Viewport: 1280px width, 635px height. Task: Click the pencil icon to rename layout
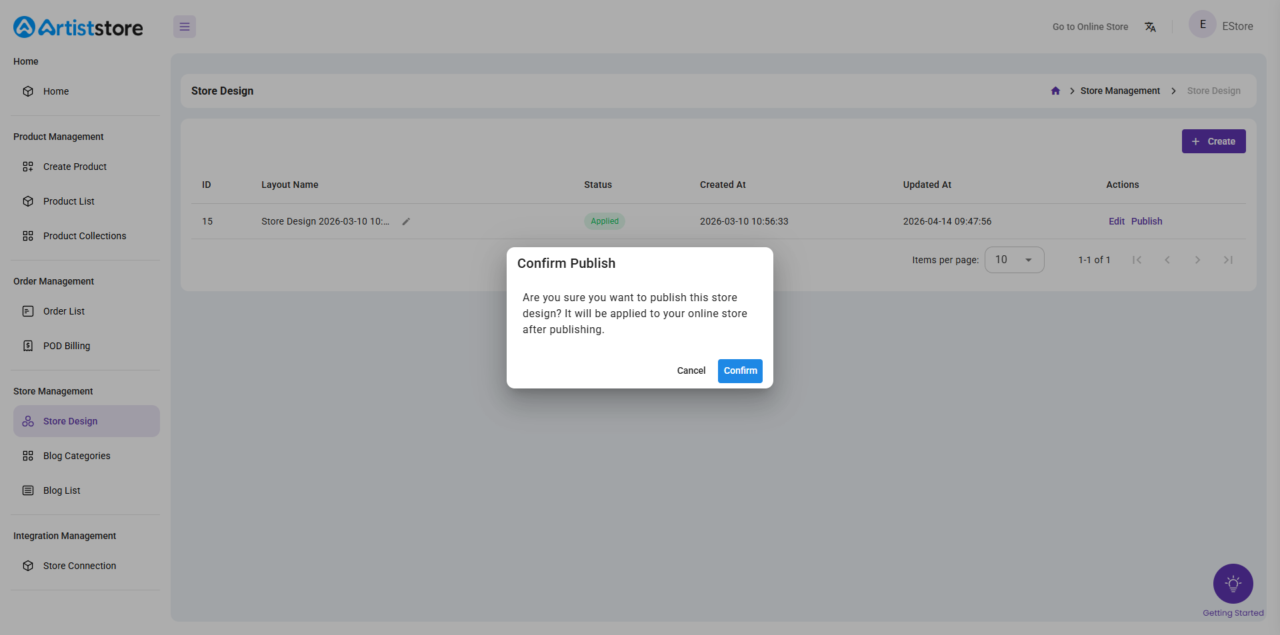tap(406, 221)
